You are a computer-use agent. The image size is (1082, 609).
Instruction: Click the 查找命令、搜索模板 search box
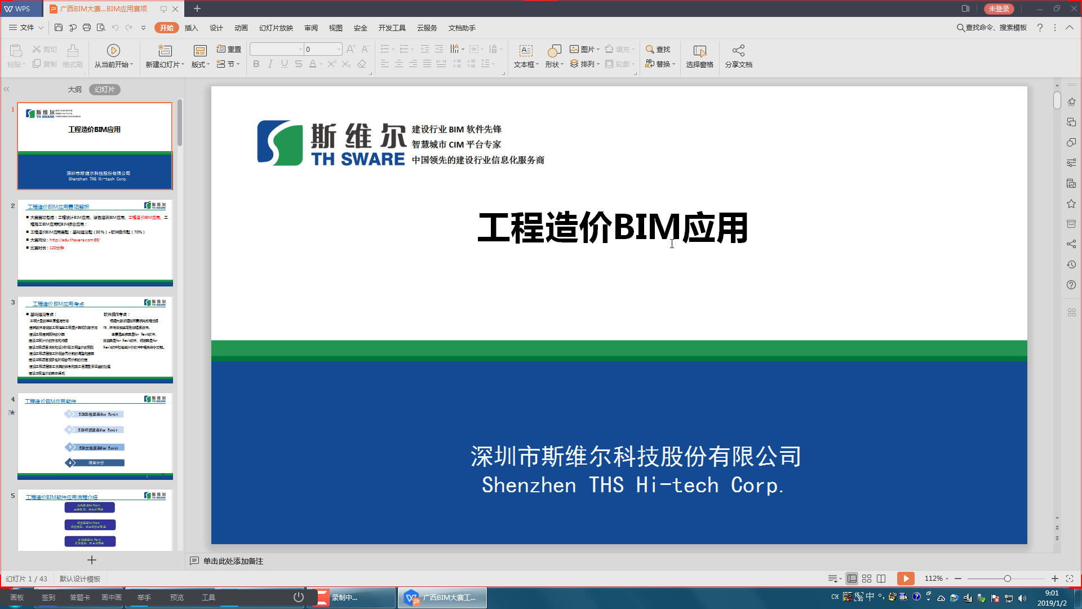click(992, 28)
